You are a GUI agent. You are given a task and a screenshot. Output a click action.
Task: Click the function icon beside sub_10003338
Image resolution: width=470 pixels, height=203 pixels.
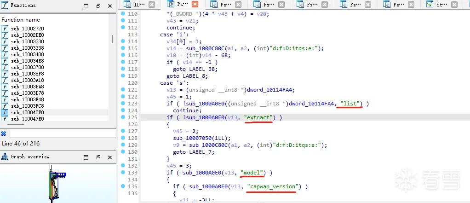tap(5, 48)
